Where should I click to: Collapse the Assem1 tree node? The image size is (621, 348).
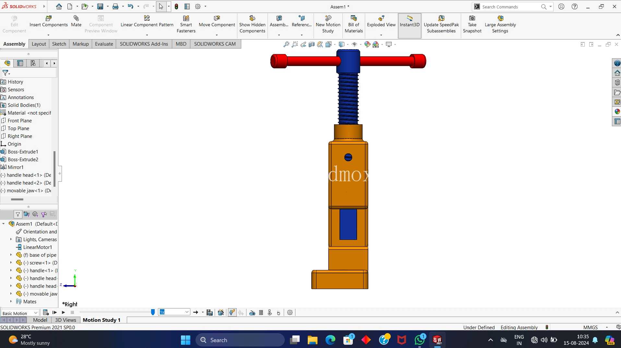click(x=4, y=224)
